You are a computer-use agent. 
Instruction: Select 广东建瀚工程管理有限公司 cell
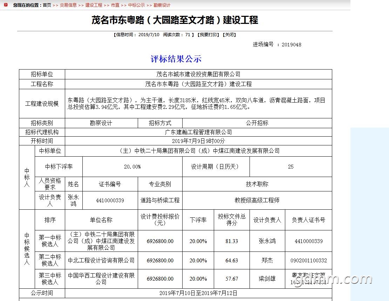click(x=198, y=132)
